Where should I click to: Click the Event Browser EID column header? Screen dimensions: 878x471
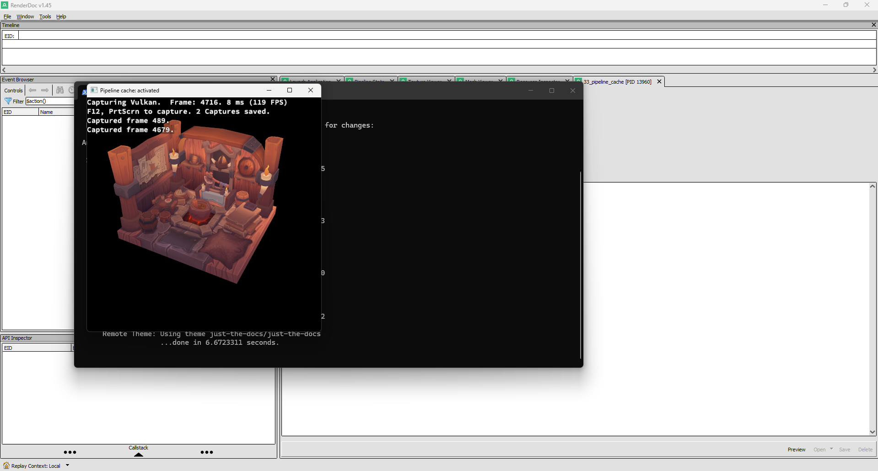tap(20, 112)
